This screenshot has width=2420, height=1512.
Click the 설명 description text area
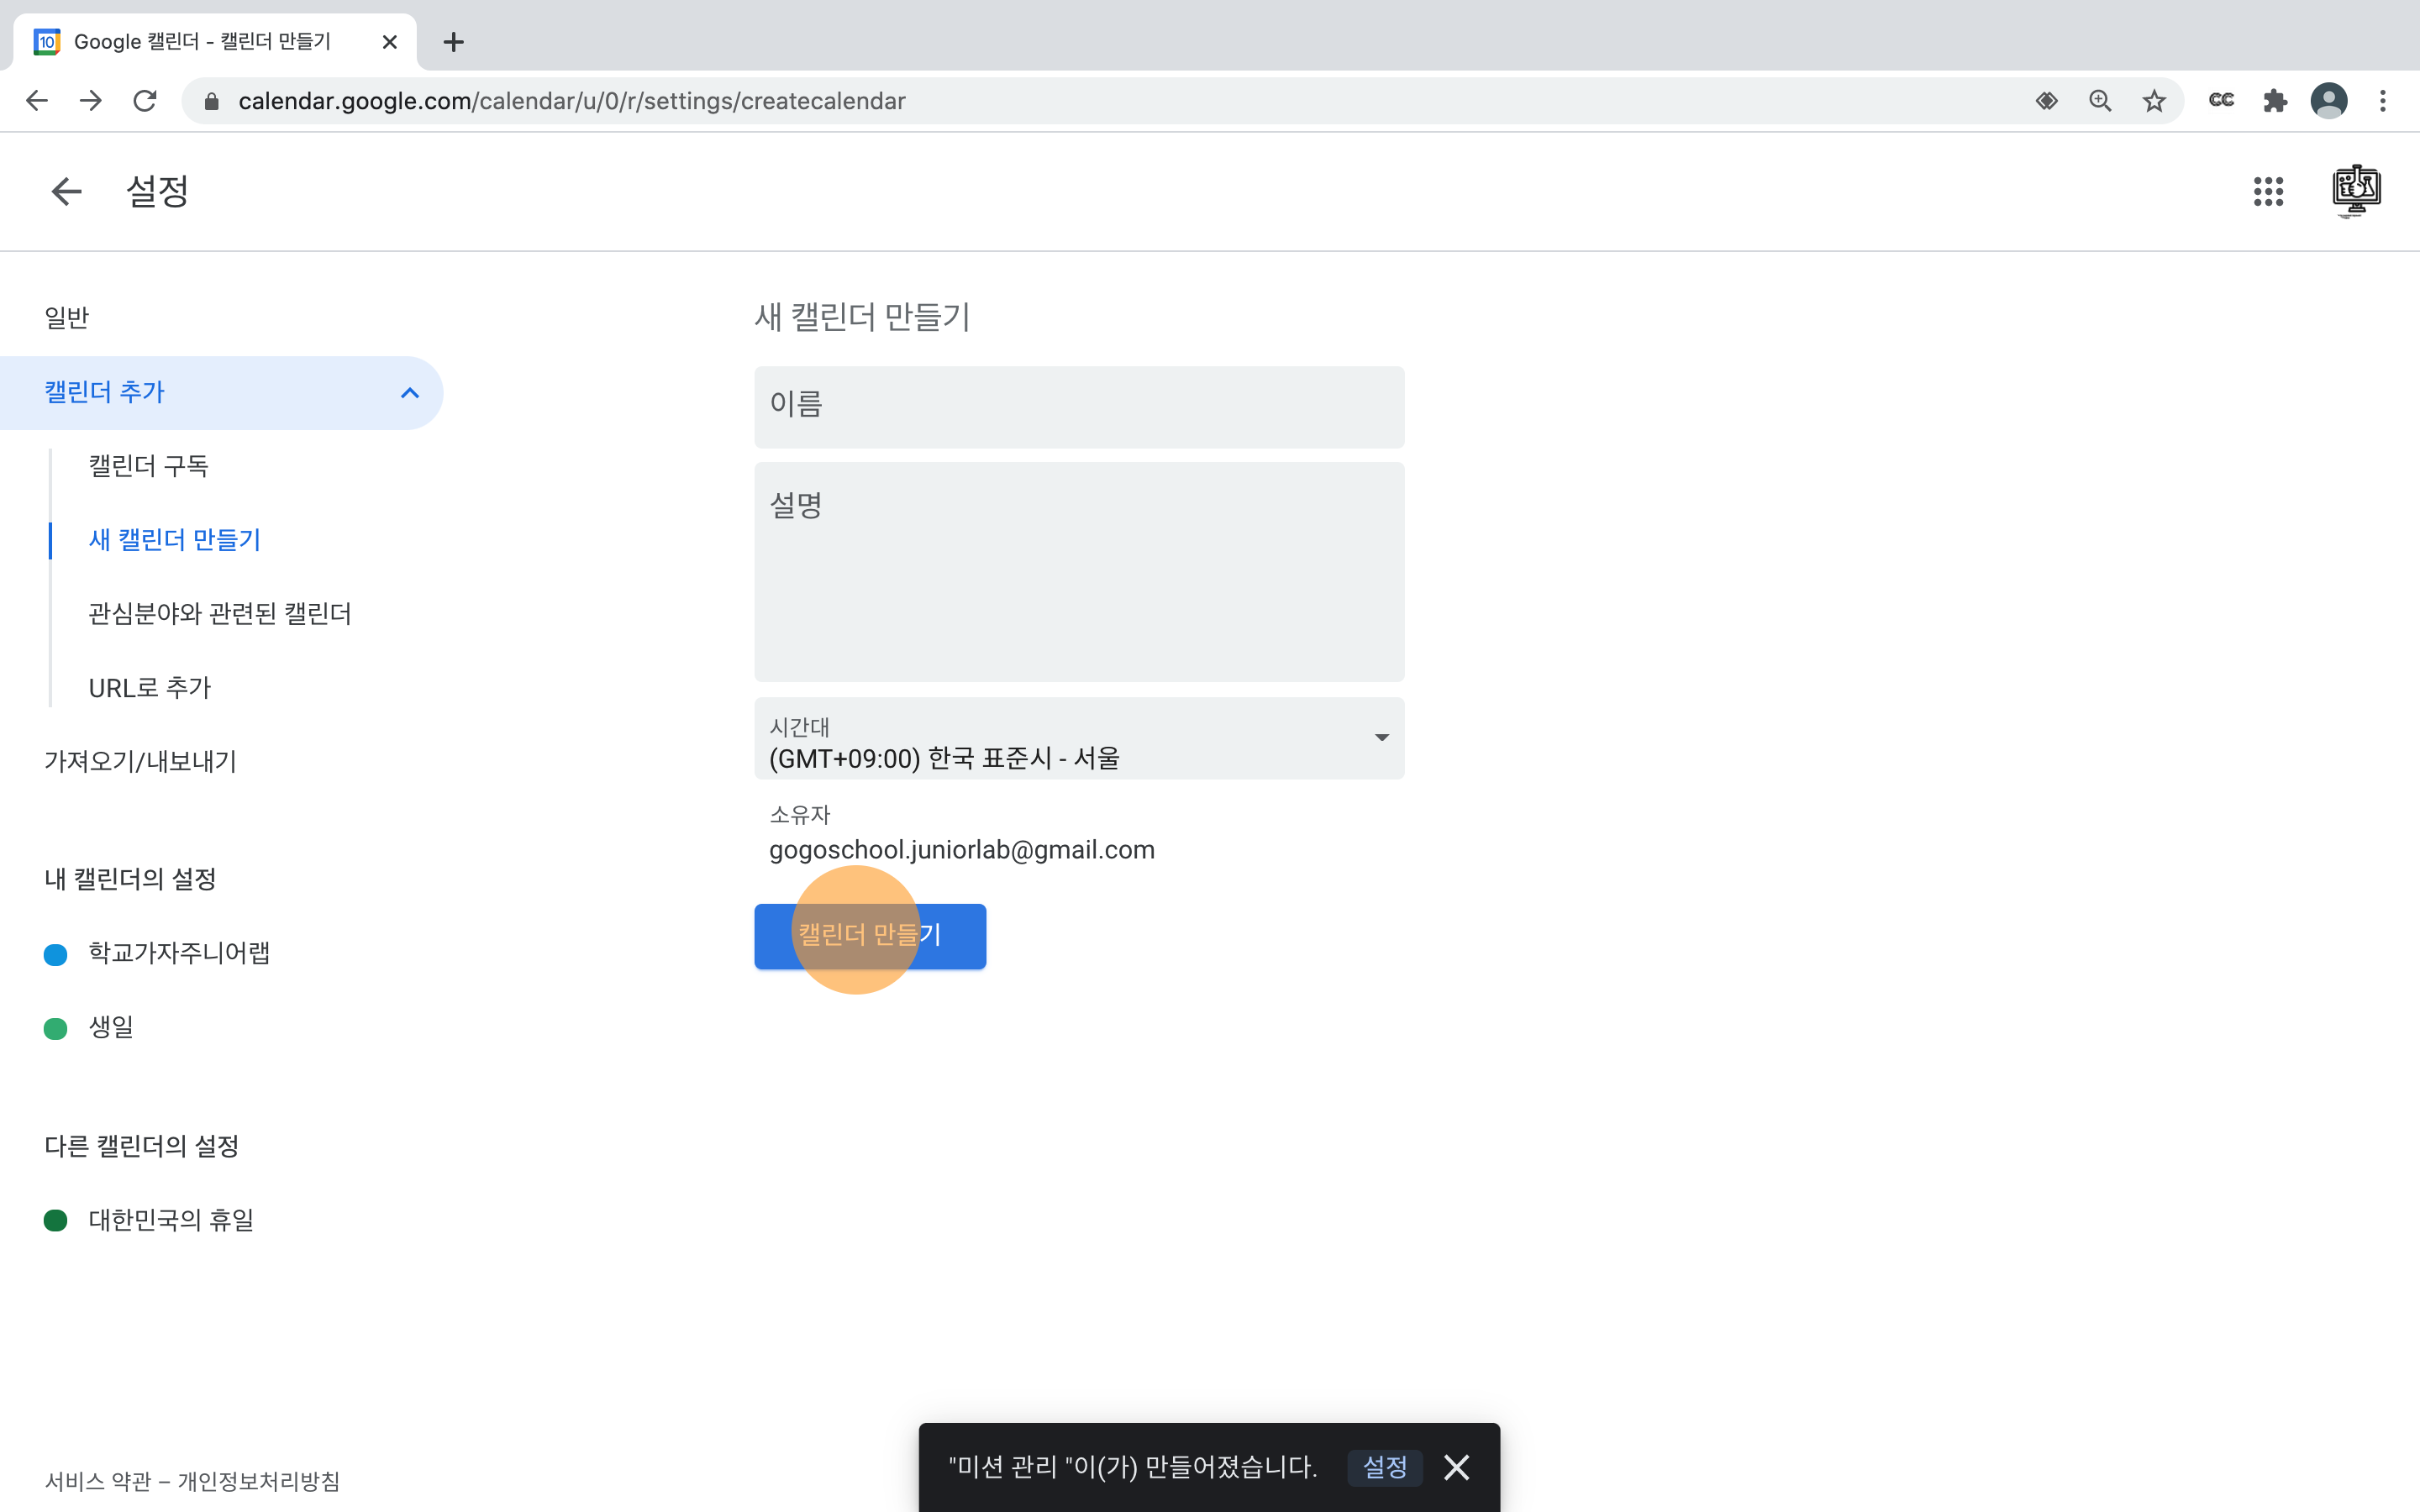[1079, 572]
